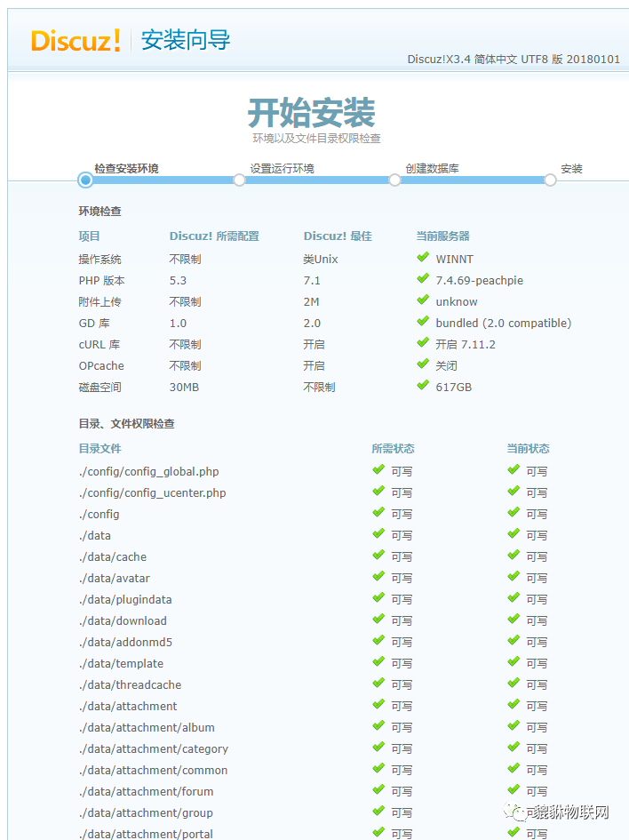The height and width of the screenshot is (840, 629).
Task: Click the 环境检查 section heading
Action: [100, 212]
